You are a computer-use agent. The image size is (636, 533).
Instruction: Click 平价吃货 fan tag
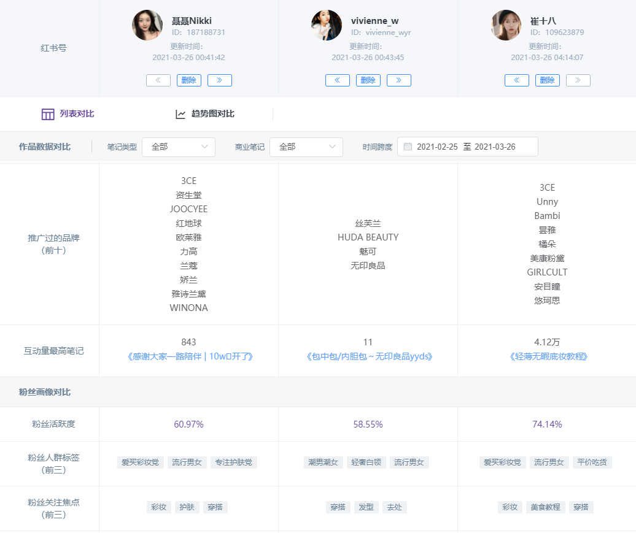(x=592, y=462)
